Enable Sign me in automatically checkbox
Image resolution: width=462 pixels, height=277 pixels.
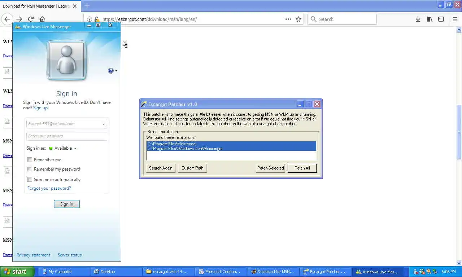pos(30,179)
